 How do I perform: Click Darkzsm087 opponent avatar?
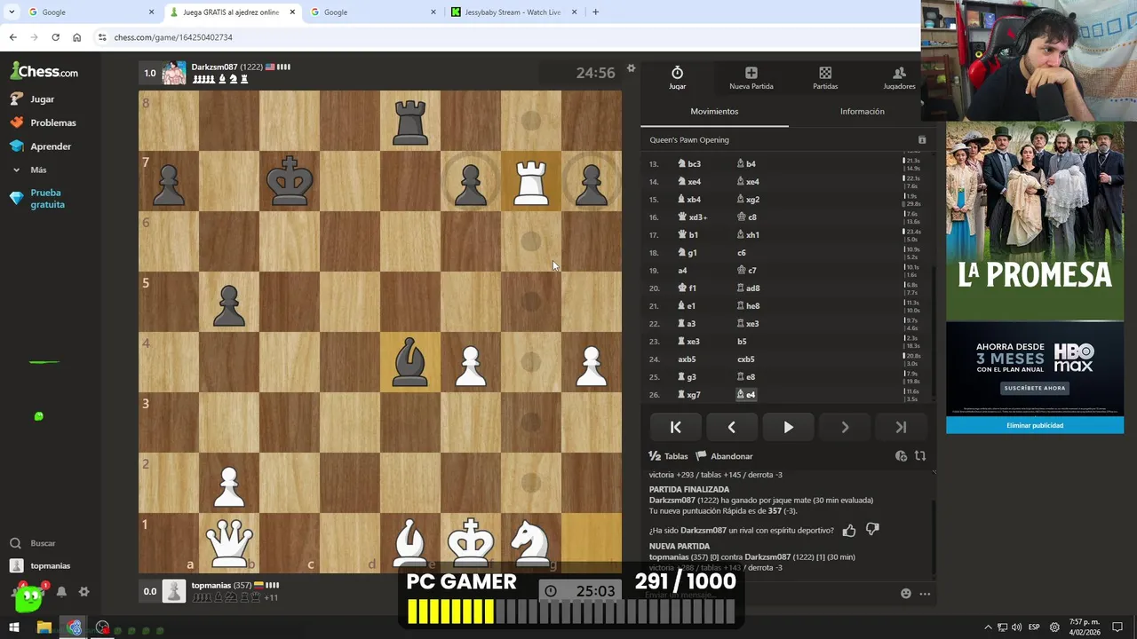click(x=174, y=73)
